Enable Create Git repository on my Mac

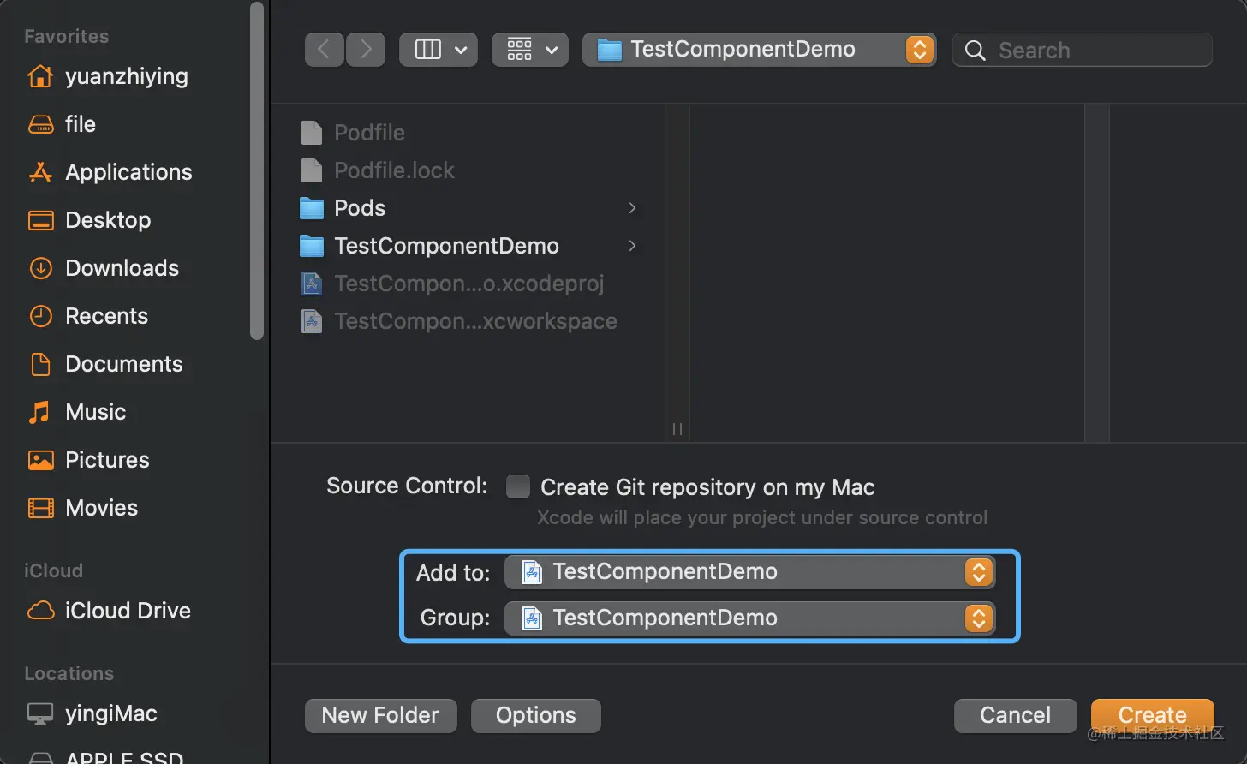(518, 486)
